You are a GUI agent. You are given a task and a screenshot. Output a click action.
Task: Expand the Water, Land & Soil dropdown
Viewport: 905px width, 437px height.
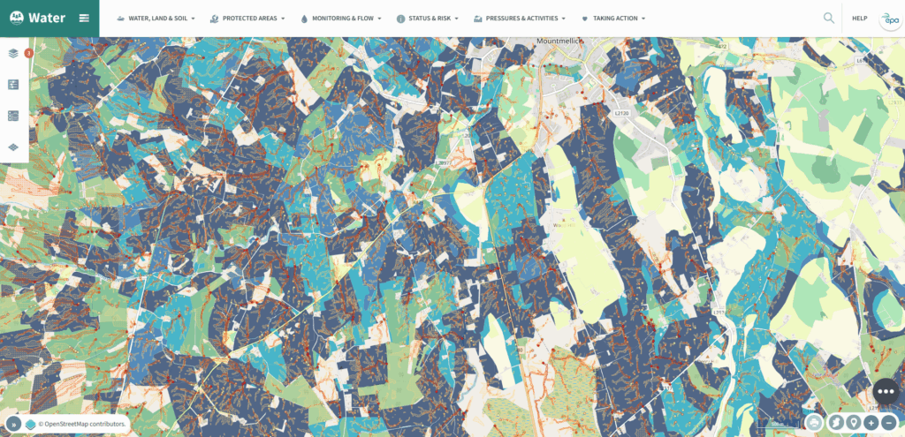click(x=156, y=18)
